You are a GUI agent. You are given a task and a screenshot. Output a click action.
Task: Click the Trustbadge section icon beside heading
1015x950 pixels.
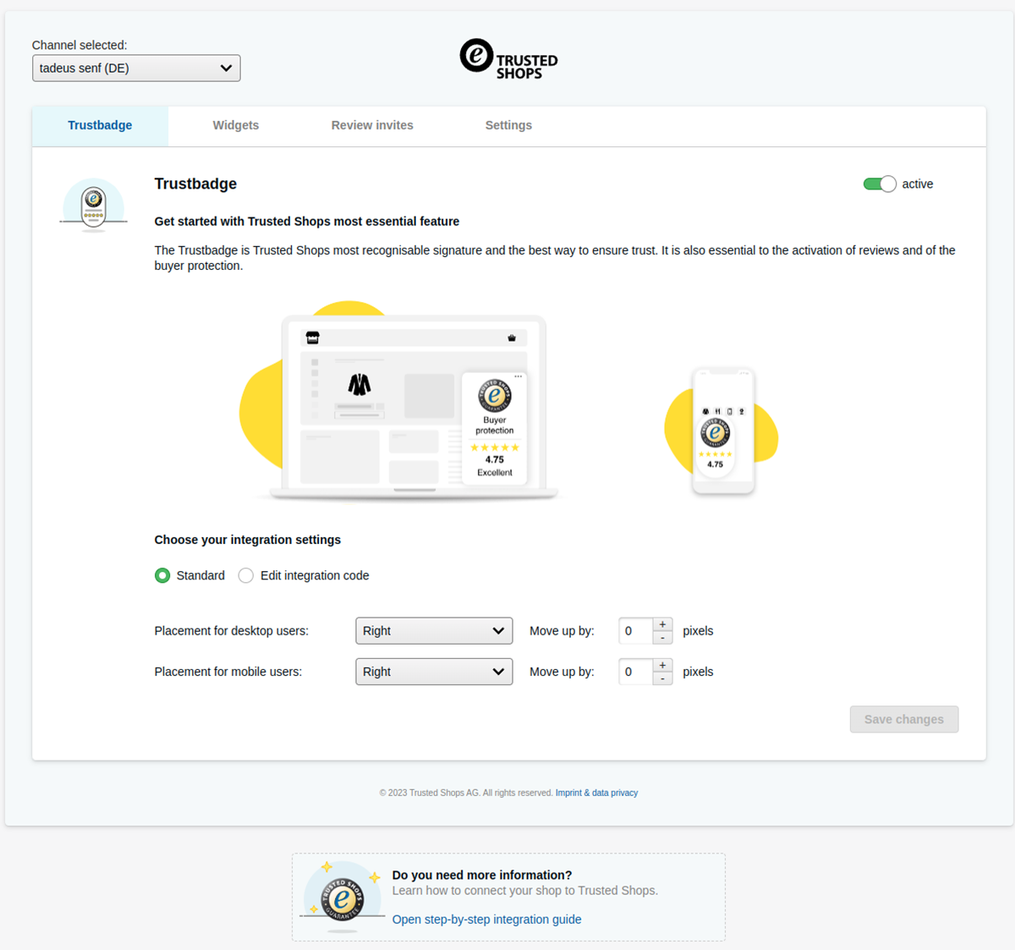point(93,206)
